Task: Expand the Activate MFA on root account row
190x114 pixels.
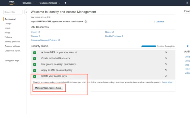Action: (166, 52)
